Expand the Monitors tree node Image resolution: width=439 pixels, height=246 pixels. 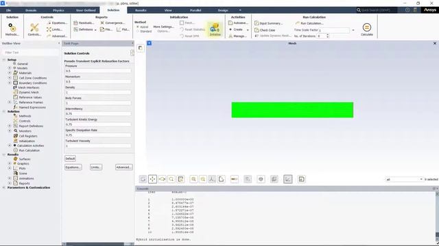[x=10, y=131]
